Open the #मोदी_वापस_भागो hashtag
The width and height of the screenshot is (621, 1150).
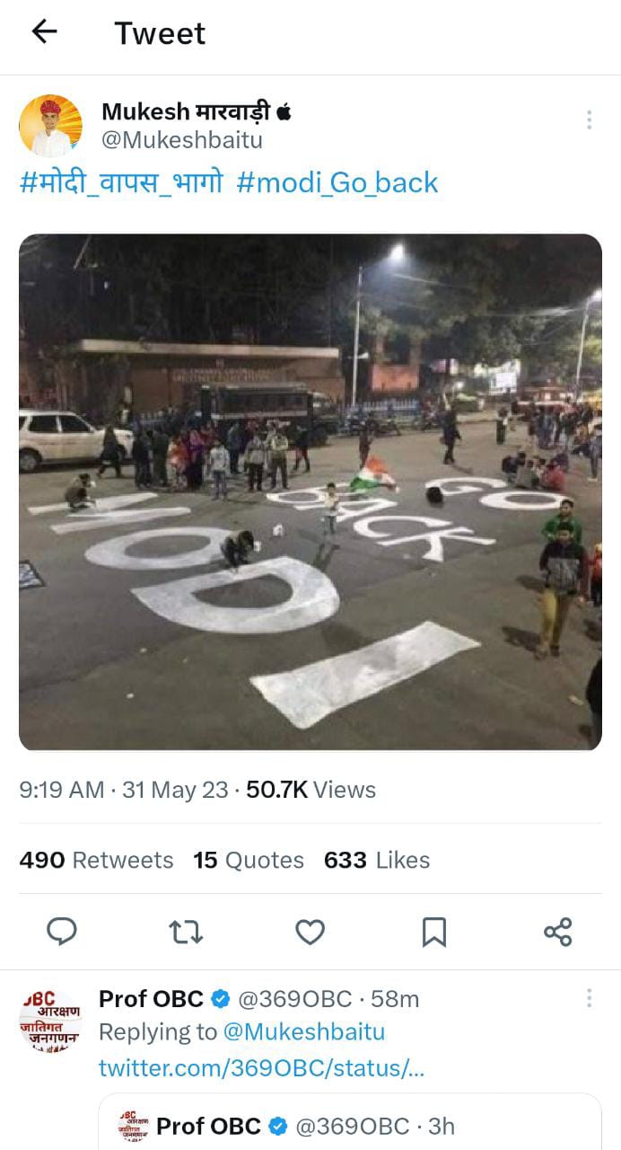tap(121, 182)
